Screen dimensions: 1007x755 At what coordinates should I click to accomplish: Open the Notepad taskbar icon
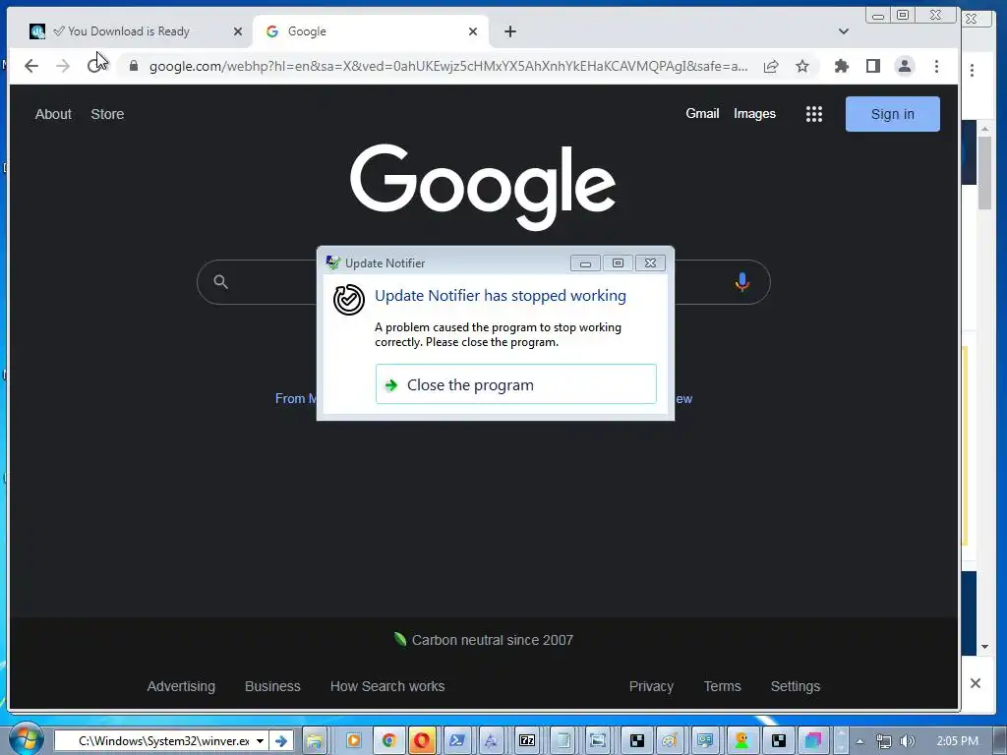coord(563,740)
